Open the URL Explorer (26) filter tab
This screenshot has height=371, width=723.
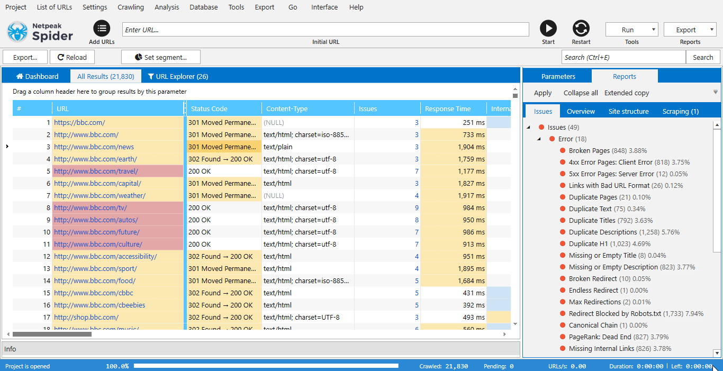click(178, 77)
